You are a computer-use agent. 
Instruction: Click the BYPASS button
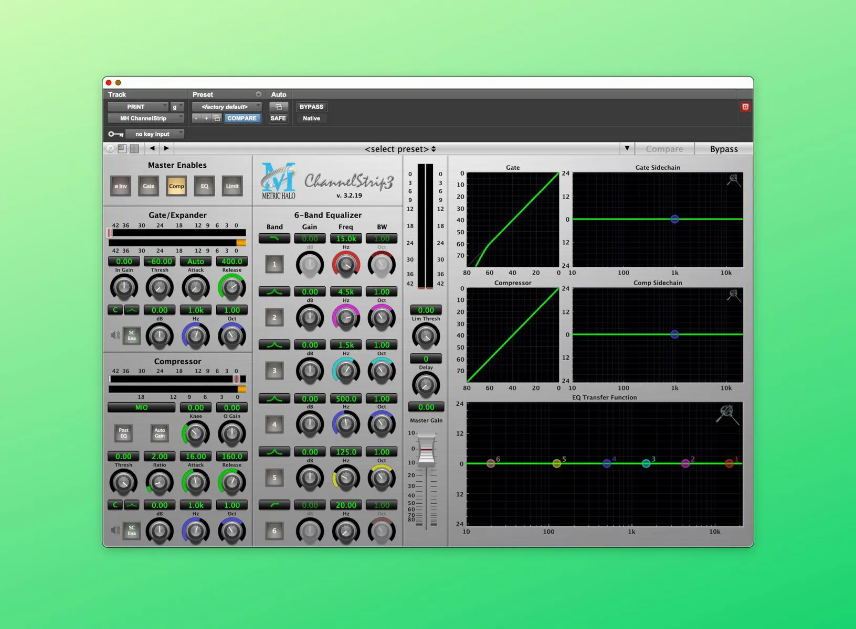click(x=311, y=106)
